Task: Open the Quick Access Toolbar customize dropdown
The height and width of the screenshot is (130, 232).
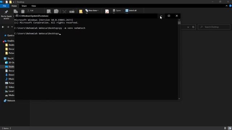Action: (x=13, y=2)
